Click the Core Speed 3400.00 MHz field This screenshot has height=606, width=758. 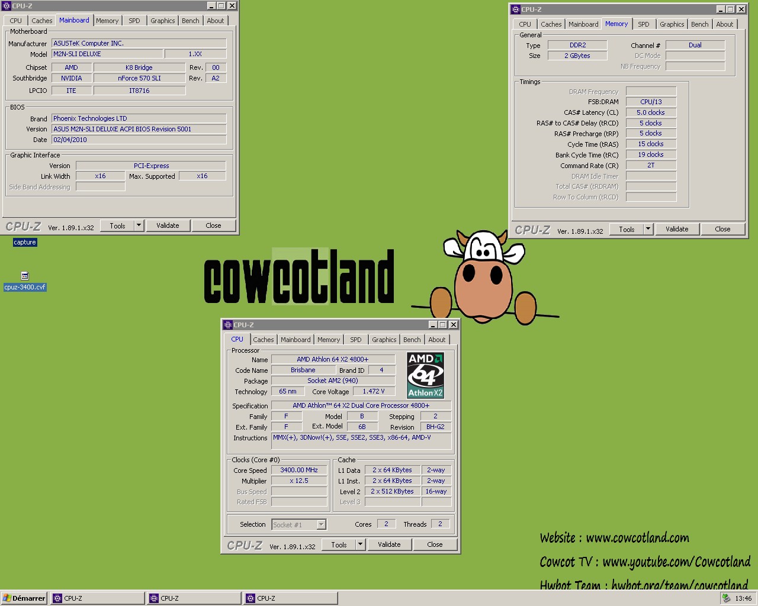pyautogui.click(x=299, y=470)
